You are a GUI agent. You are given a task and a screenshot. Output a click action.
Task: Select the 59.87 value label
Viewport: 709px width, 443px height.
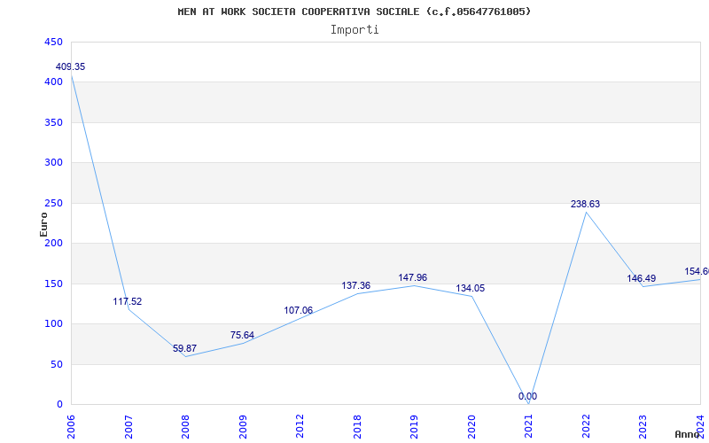click(185, 348)
